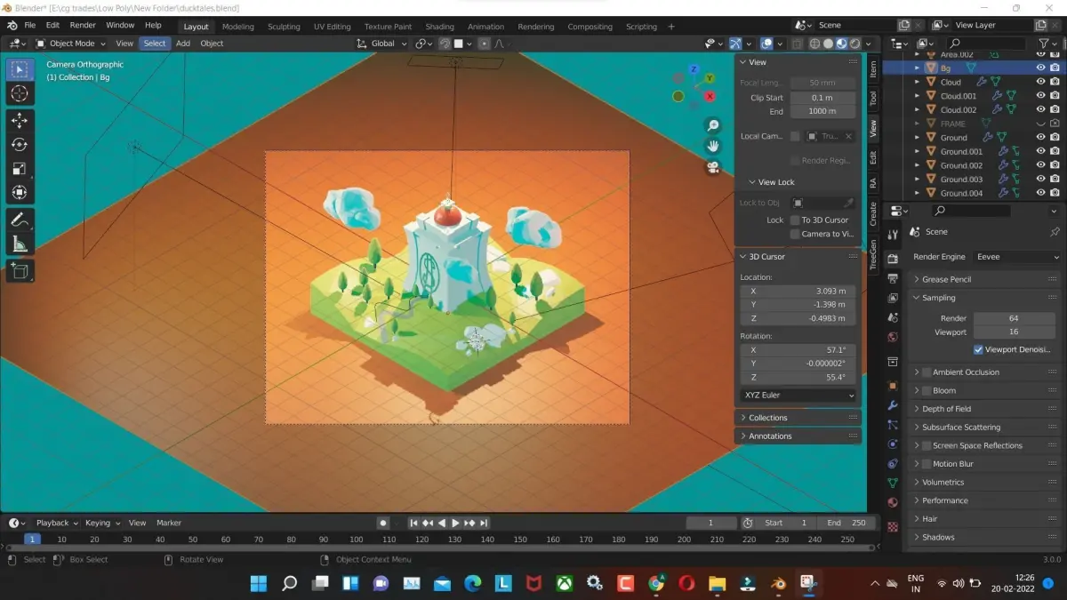Open the Active Tool settings icon
This screenshot has height=600, width=1067.
893,233
